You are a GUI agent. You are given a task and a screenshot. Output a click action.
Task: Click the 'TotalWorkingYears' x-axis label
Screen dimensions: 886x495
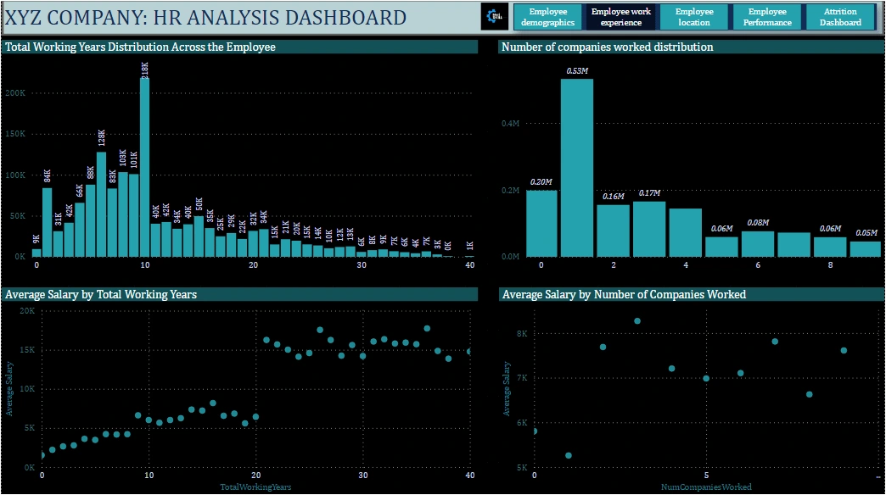[255, 487]
